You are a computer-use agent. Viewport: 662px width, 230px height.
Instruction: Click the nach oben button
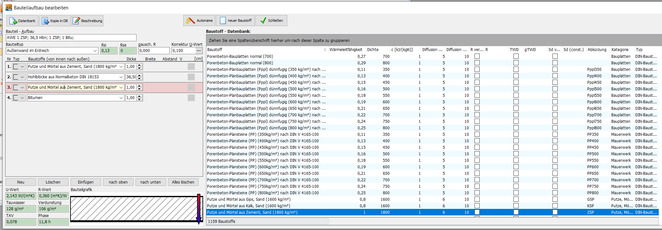pos(118,182)
